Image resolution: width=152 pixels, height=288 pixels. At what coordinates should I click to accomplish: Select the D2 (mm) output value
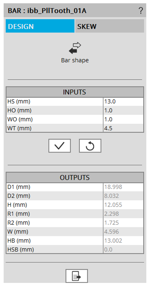click(123, 196)
